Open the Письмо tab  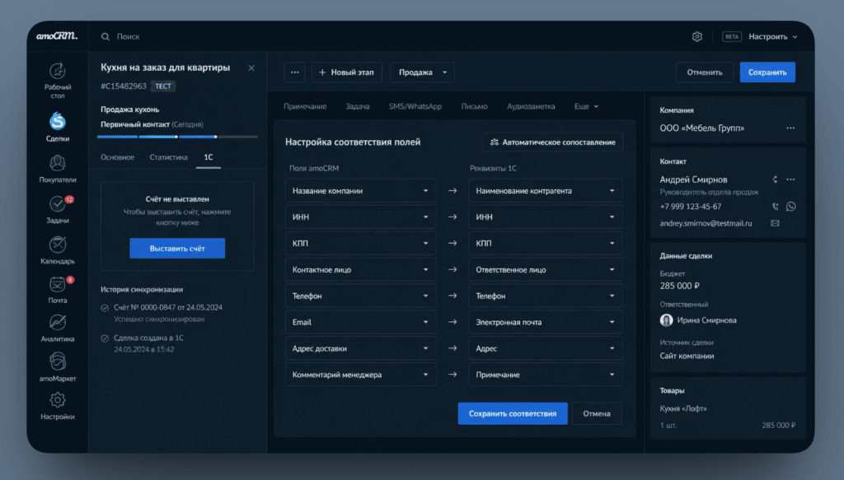(474, 106)
